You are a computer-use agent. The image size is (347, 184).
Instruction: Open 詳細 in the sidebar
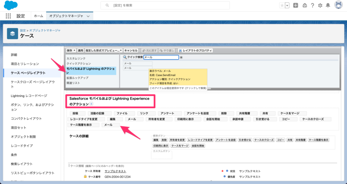(14, 55)
